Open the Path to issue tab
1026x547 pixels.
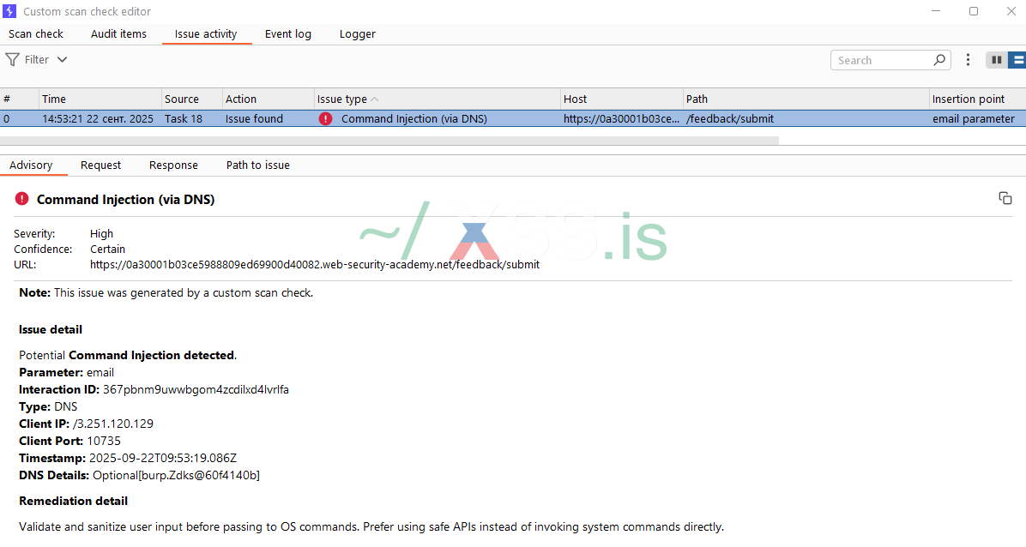[258, 165]
